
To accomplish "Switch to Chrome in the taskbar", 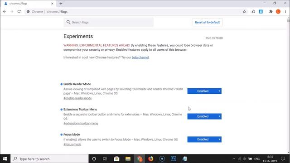I will (x=140, y=159).
